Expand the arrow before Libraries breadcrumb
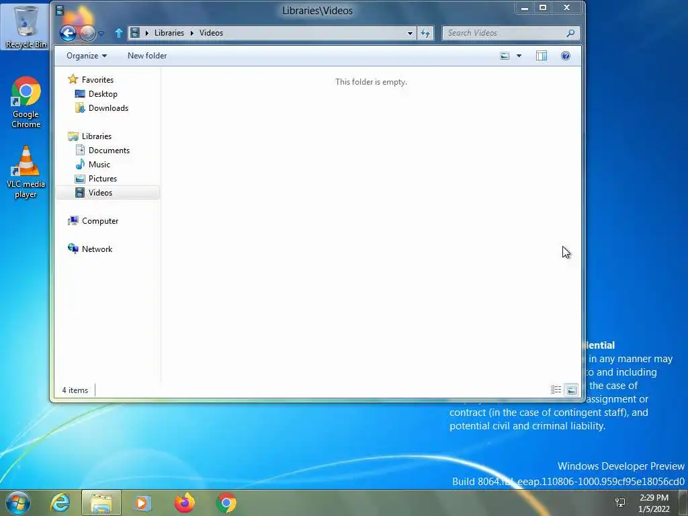688x516 pixels. coord(147,33)
